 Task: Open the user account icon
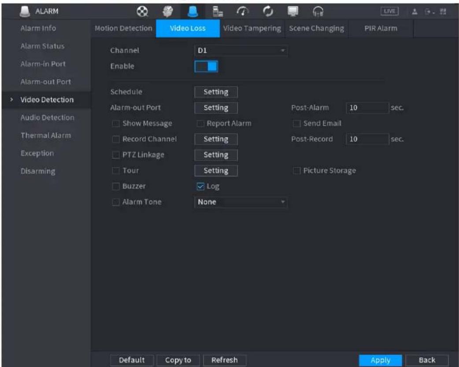pos(415,11)
